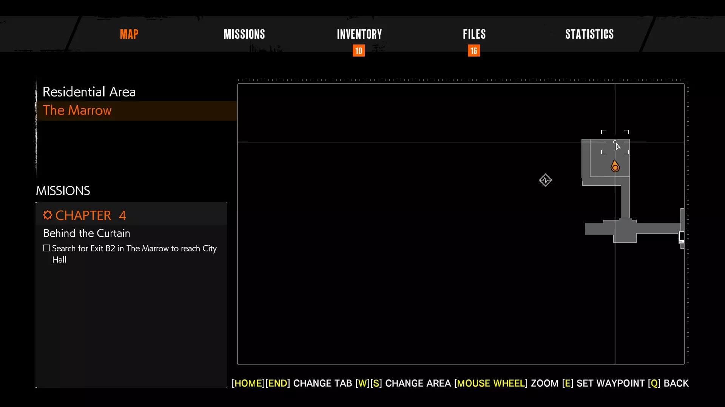Click the Inventory badge showing 10
725x407 pixels.
(358, 51)
